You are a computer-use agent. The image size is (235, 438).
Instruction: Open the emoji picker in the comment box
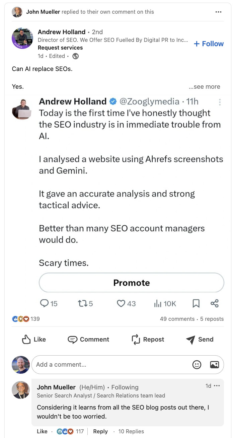tap(197, 365)
